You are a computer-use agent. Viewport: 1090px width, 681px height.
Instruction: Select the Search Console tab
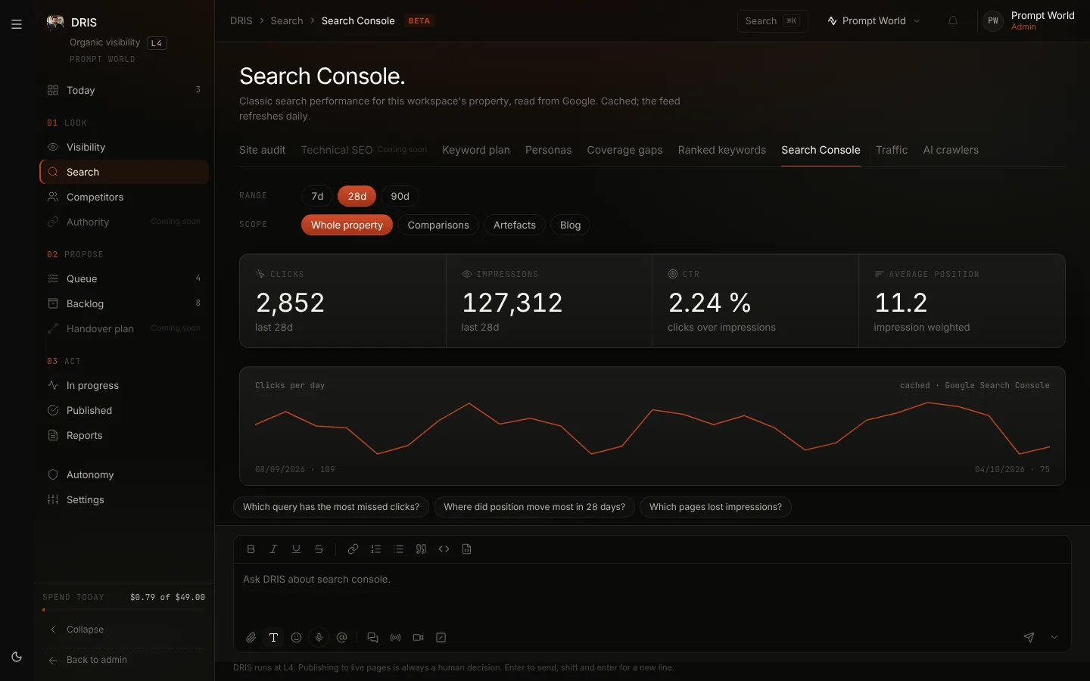[821, 151]
